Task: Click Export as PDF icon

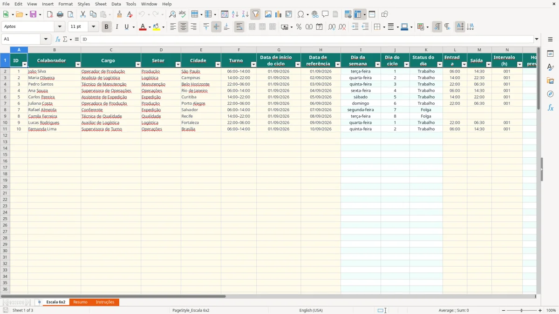Action: tap(50, 14)
